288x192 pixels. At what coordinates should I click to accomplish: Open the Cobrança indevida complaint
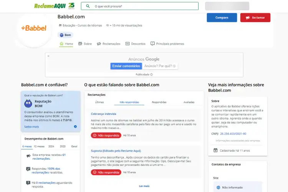click(103, 114)
